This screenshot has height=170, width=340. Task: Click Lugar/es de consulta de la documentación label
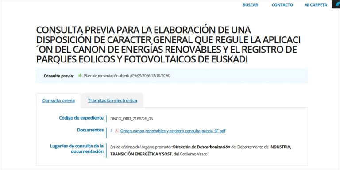tap(77, 149)
